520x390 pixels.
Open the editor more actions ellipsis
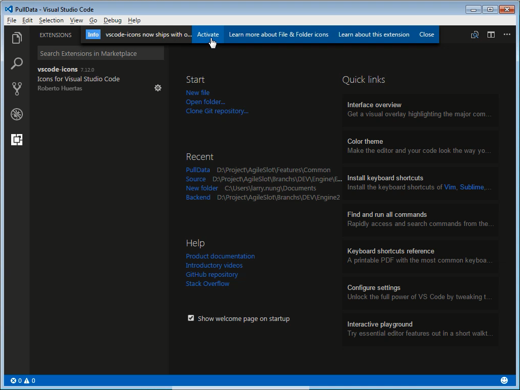[507, 34]
